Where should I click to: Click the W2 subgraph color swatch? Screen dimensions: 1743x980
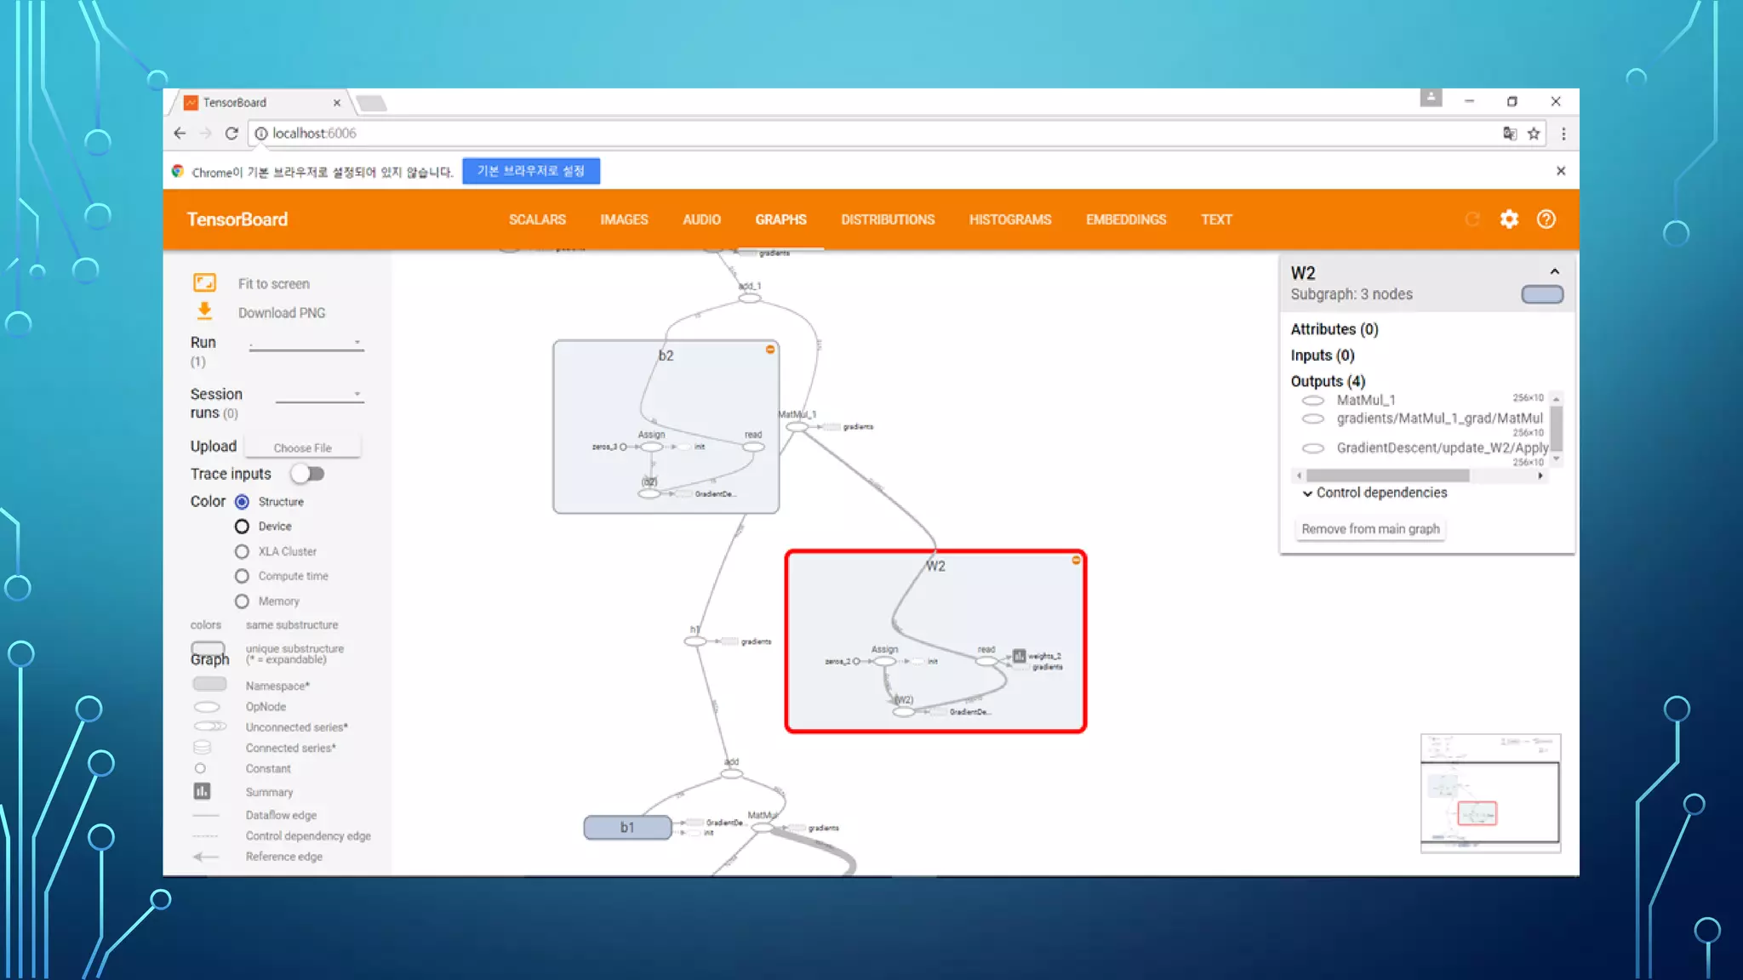1542,294
